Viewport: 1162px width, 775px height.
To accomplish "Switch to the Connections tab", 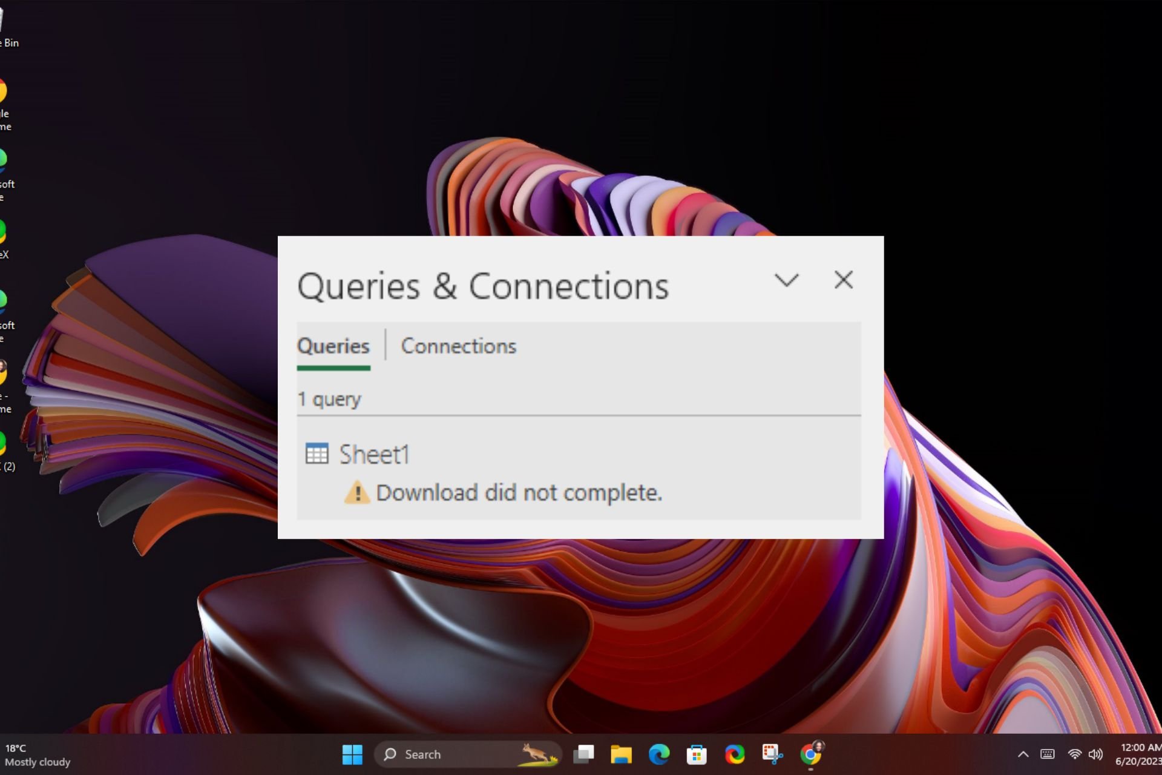I will point(459,346).
